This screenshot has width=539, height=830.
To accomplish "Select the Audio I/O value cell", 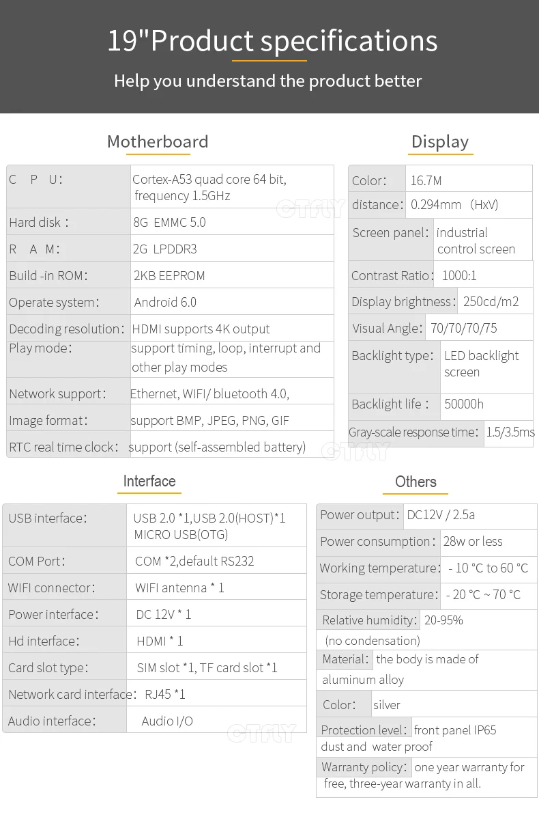I will pyautogui.click(x=217, y=720).
